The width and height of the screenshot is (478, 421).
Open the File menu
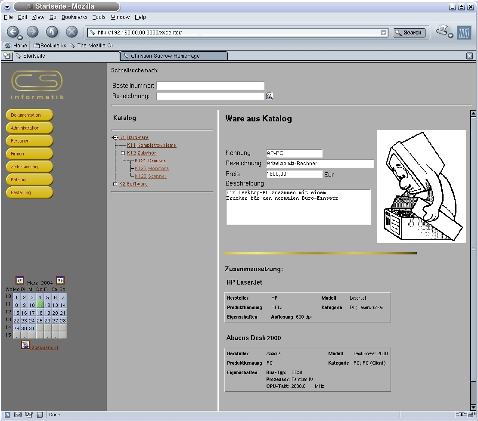pos(8,17)
